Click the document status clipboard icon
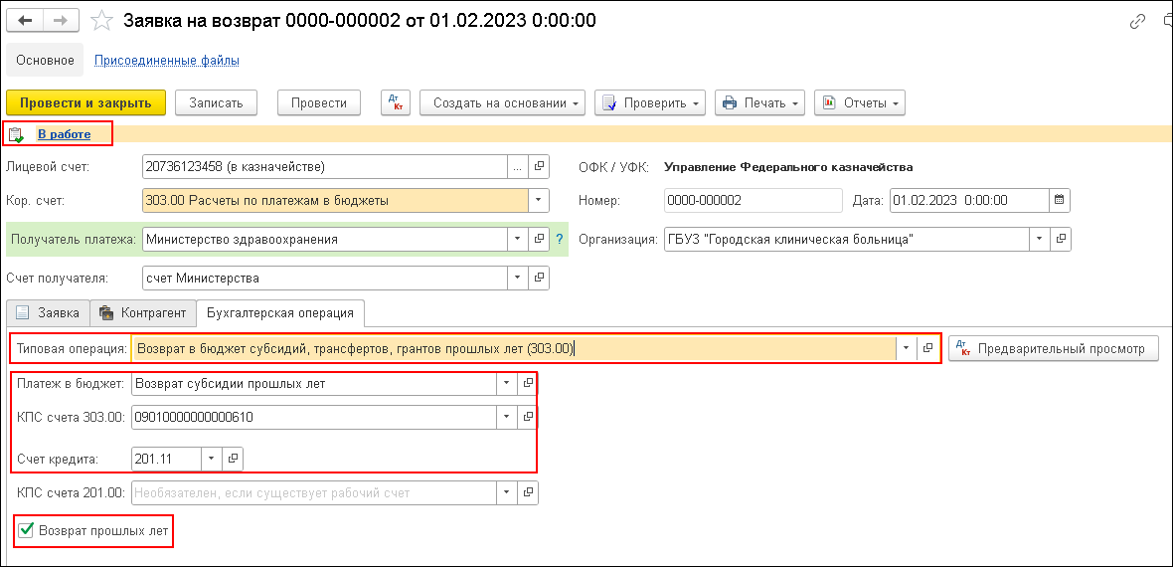 [16, 135]
